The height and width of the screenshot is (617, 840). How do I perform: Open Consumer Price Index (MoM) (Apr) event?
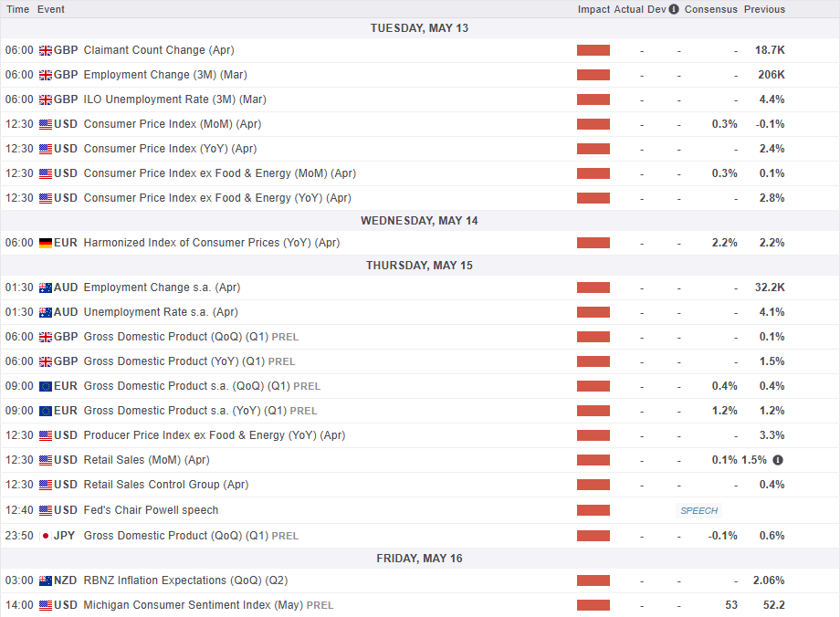click(x=172, y=124)
